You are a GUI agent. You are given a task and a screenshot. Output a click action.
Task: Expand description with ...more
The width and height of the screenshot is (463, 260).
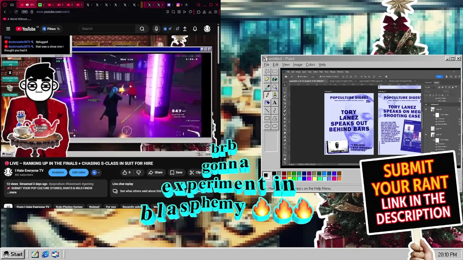pyautogui.click(x=12, y=192)
